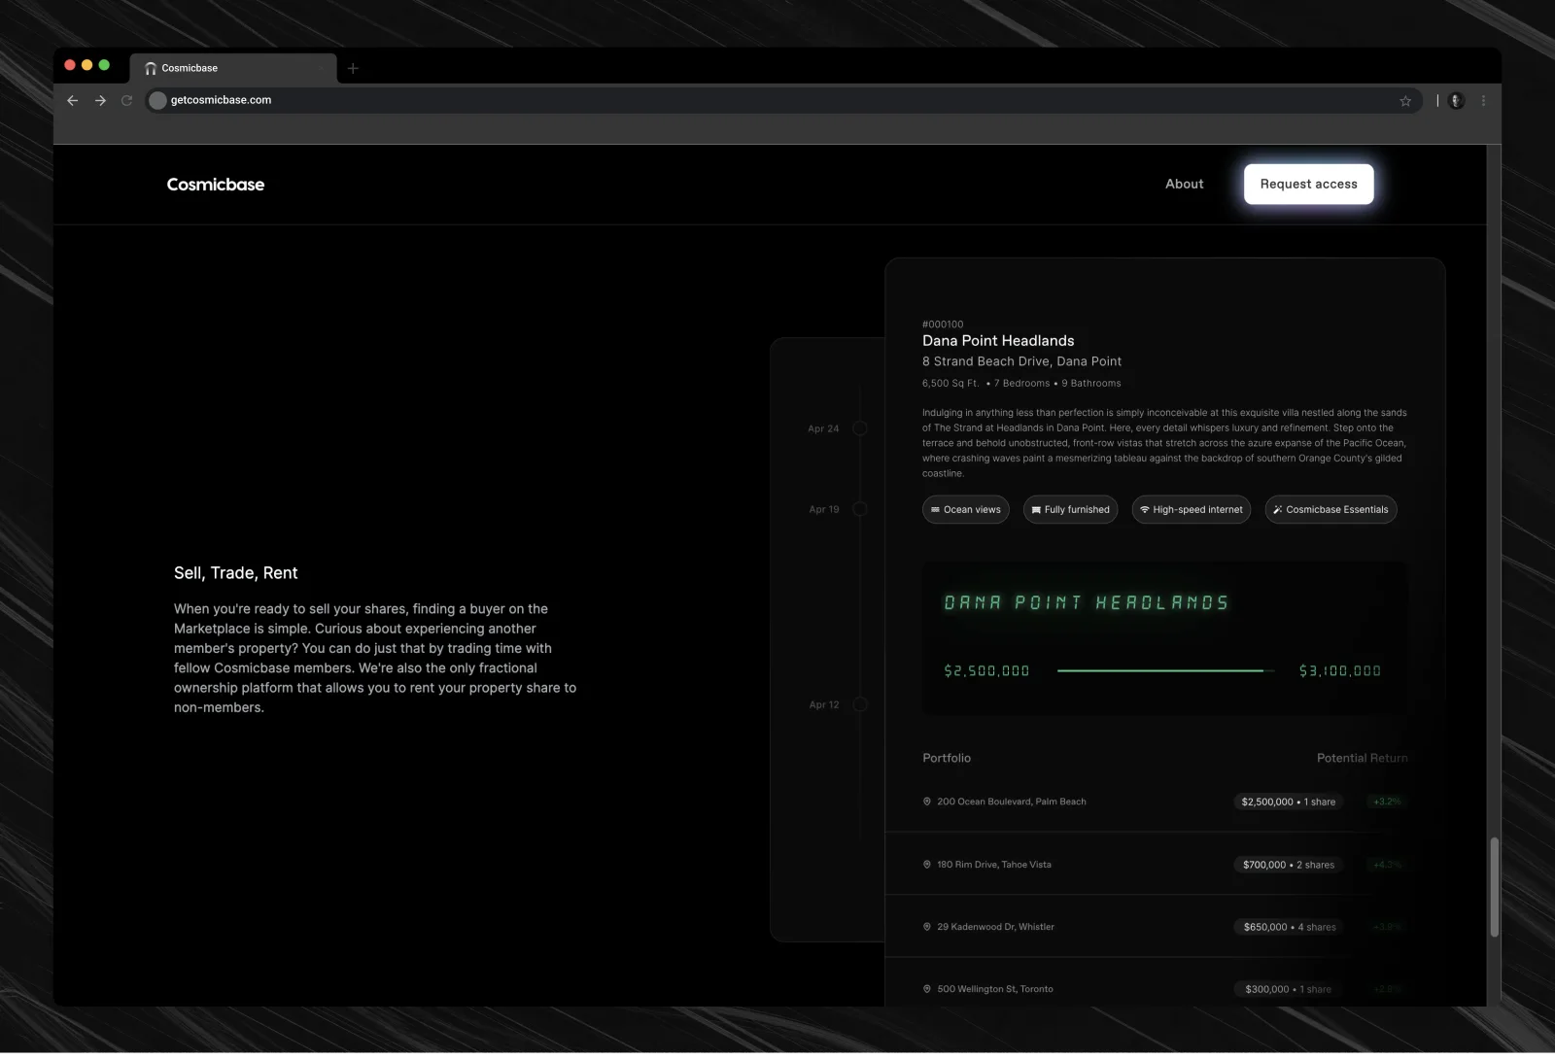1555x1059 pixels.
Task: Click the Potential Return column label
Action: 1362,759
